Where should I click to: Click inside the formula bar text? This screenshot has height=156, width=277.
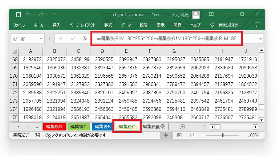coord(166,39)
